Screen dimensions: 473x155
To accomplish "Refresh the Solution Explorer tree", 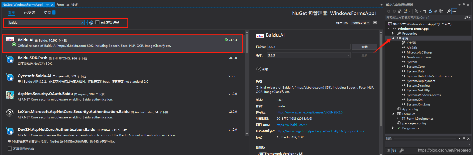I will (430, 11).
